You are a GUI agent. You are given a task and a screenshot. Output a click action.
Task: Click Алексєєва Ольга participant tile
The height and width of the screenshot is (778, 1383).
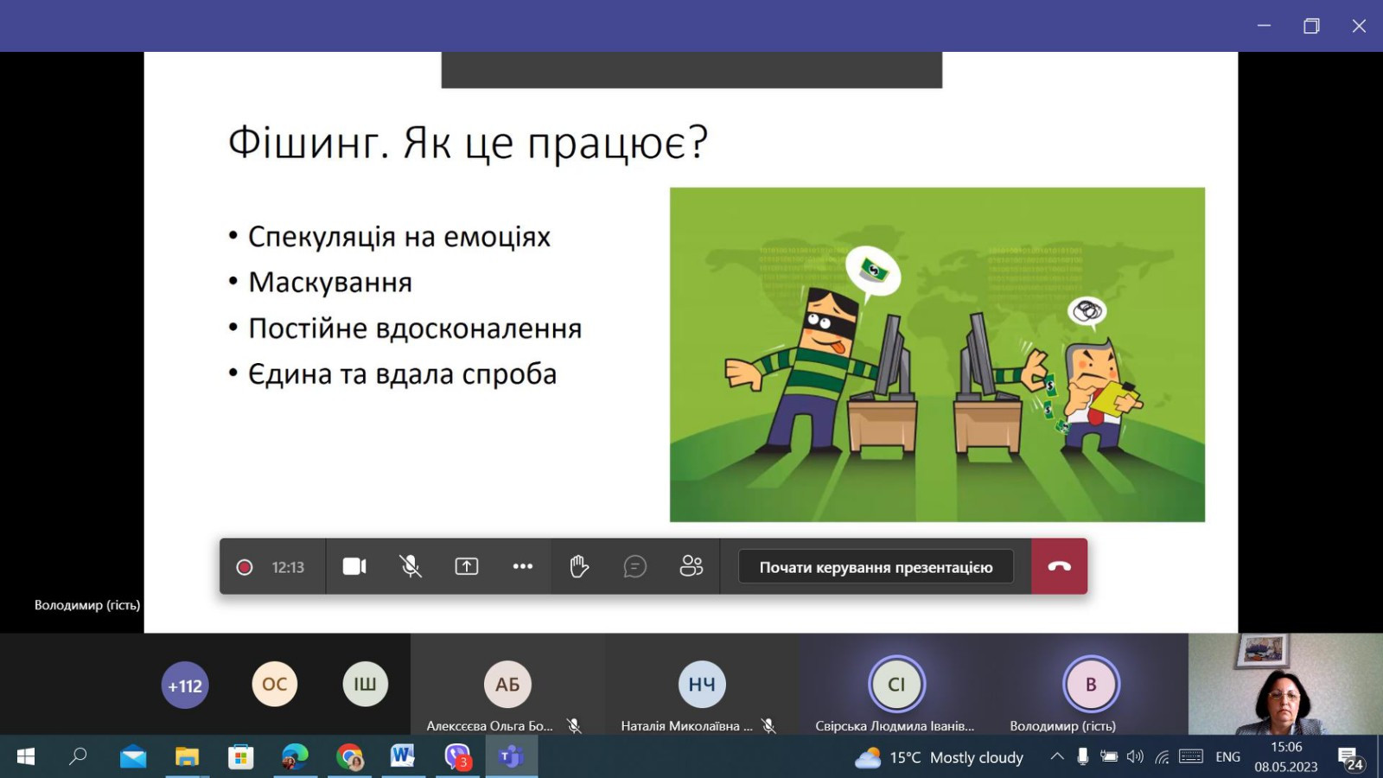(x=507, y=685)
